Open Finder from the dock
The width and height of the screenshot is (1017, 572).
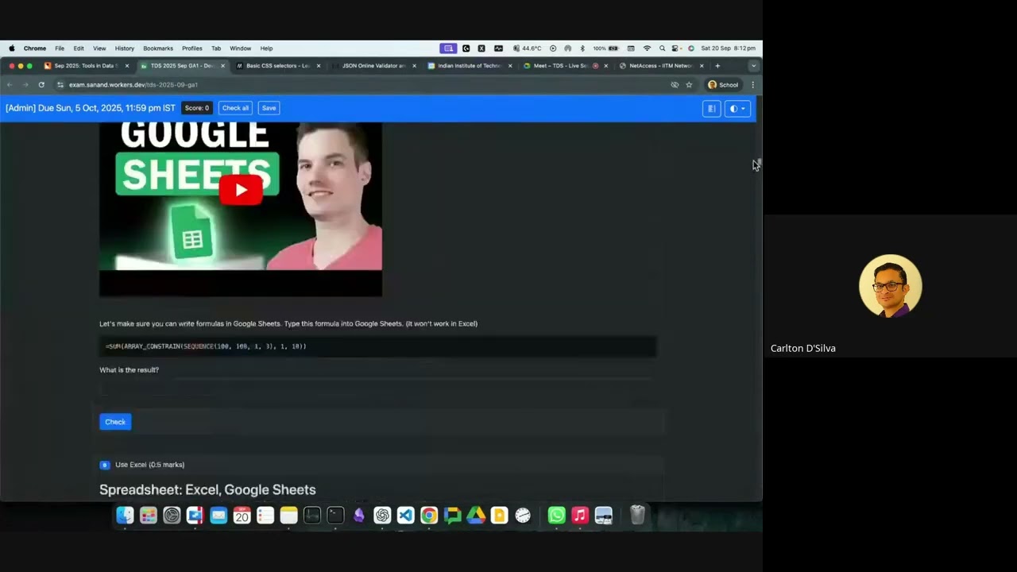(125, 516)
